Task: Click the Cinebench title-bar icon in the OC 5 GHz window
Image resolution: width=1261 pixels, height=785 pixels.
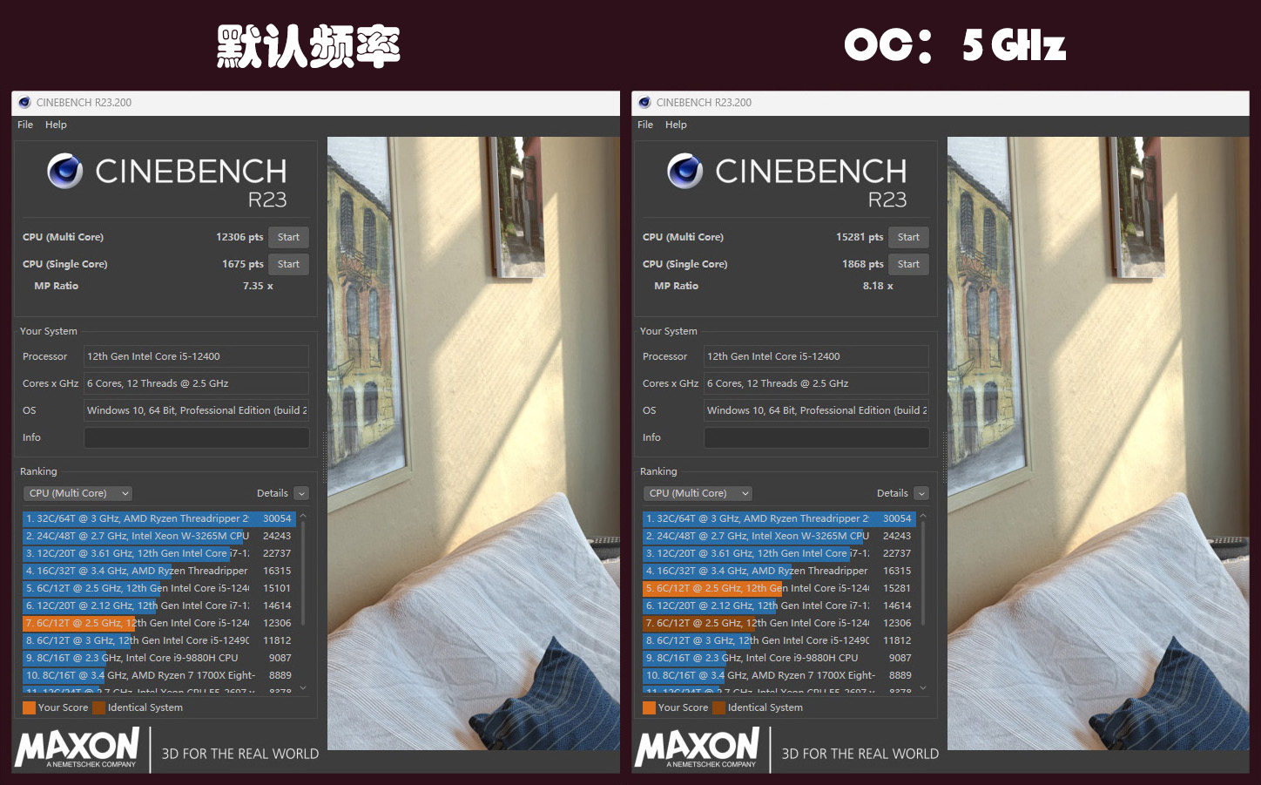Action: click(644, 102)
